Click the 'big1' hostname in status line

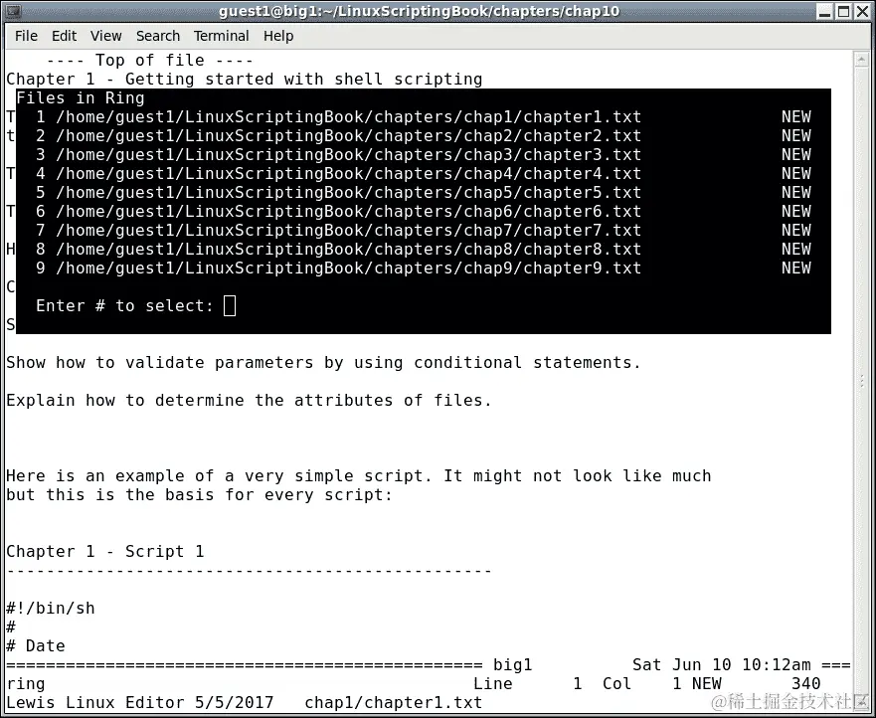pyautogui.click(x=513, y=665)
